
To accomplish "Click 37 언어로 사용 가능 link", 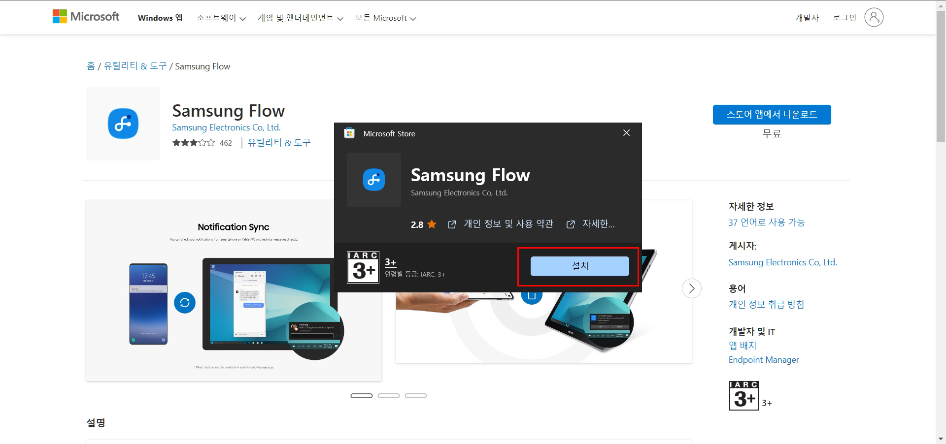I will tap(766, 222).
